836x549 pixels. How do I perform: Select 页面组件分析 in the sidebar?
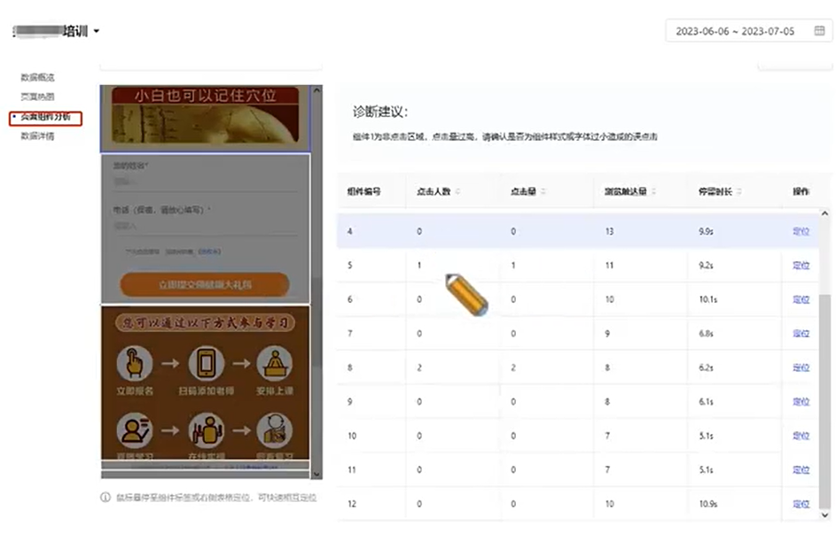[45, 117]
